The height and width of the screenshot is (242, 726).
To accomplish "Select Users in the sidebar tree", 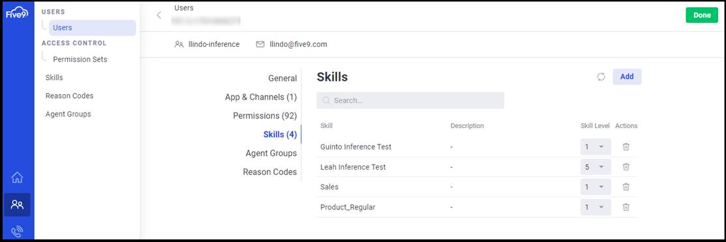I will pos(93,28).
